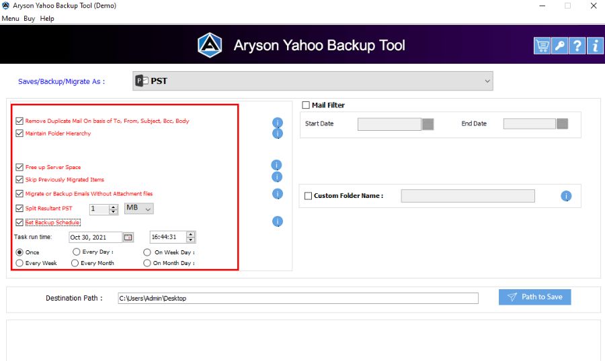Click the split size number field
Screen dimensions: 605x361
[99, 209]
